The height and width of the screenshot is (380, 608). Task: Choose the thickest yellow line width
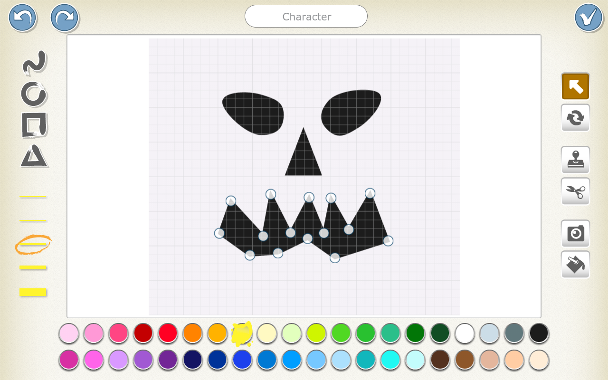(33, 292)
